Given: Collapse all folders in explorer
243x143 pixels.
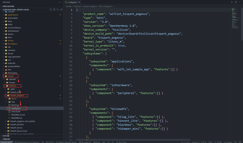Looking at the screenshot, I should tap(61, 9).
